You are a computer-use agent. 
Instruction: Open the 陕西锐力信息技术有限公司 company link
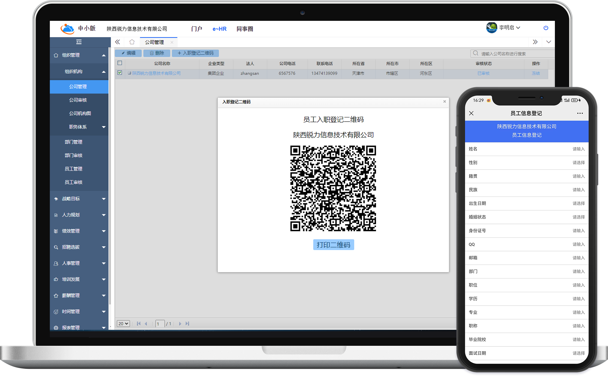pyautogui.click(x=156, y=73)
